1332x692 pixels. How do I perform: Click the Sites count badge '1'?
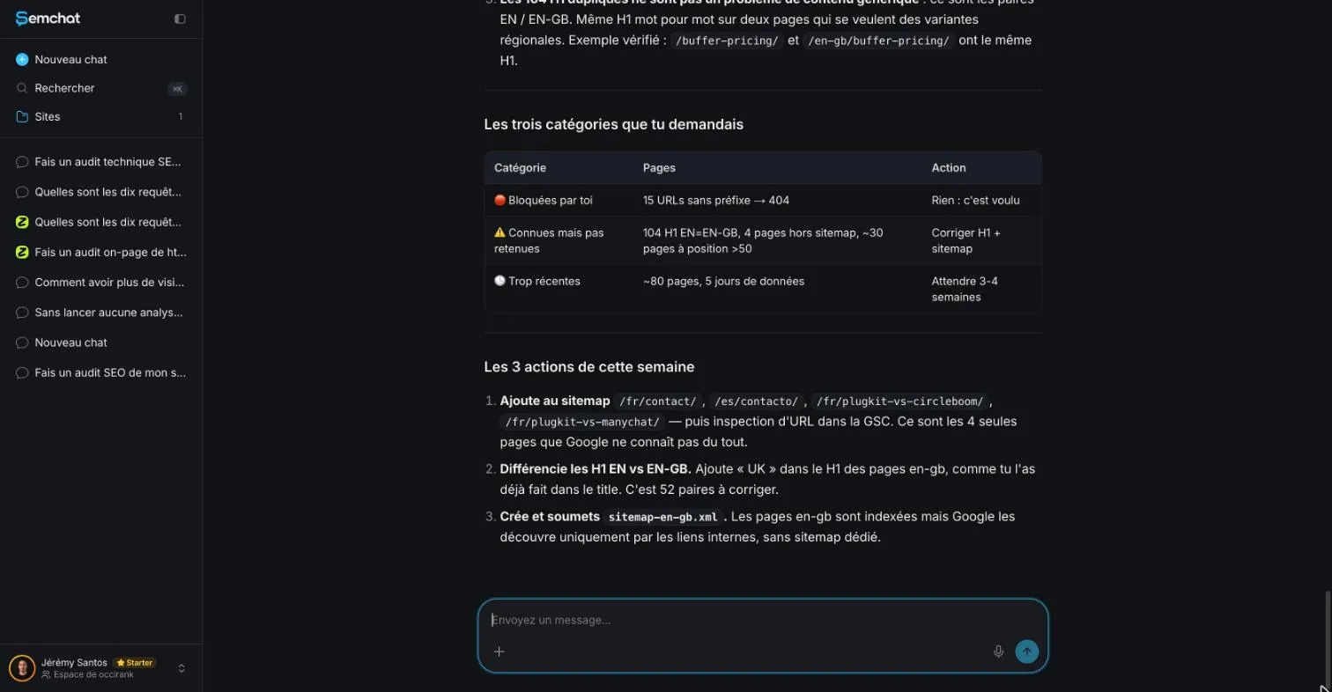[x=181, y=116]
